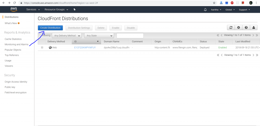The image size is (260, 126).
Task: Click the Enabled state cell
Action: [x=222, y=47]
